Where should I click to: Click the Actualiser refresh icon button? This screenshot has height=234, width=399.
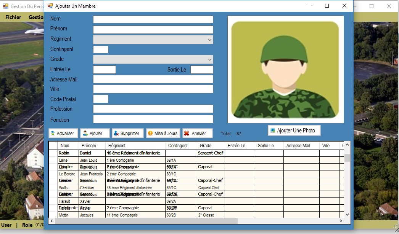[x=63, y=134]
